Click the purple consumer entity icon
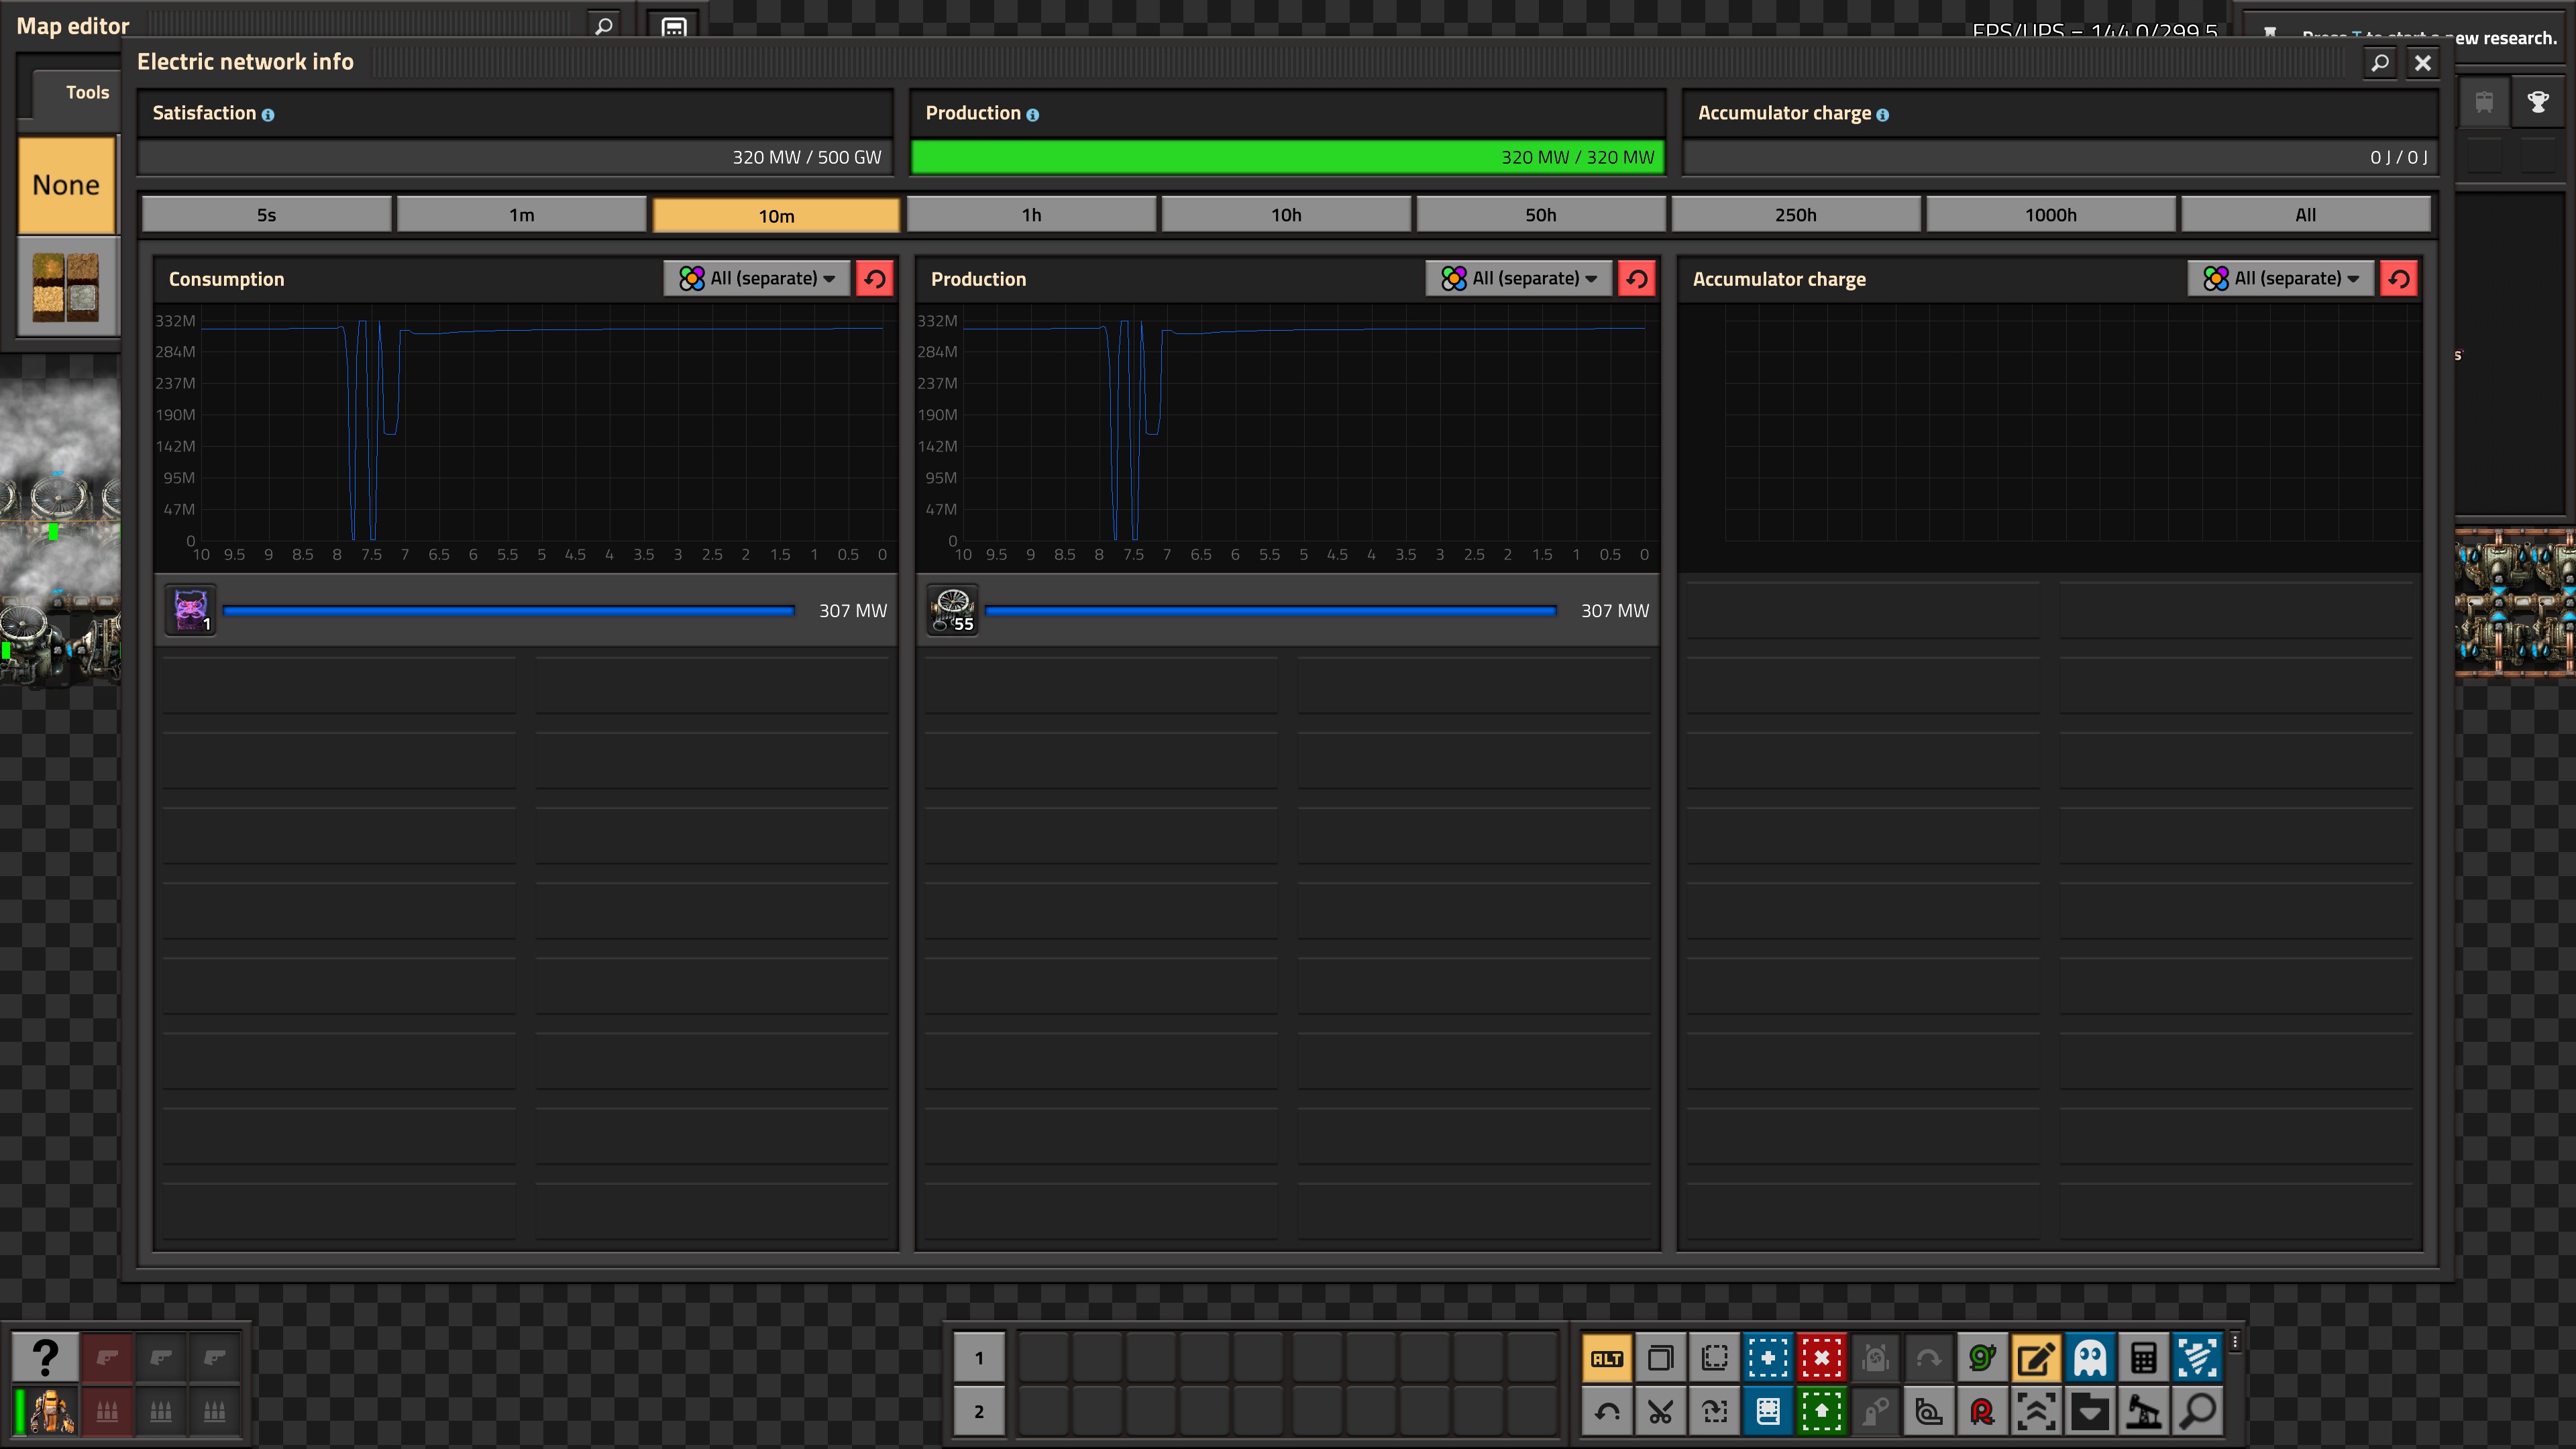Viewport: 2576px width, 1449px height. 190,610
